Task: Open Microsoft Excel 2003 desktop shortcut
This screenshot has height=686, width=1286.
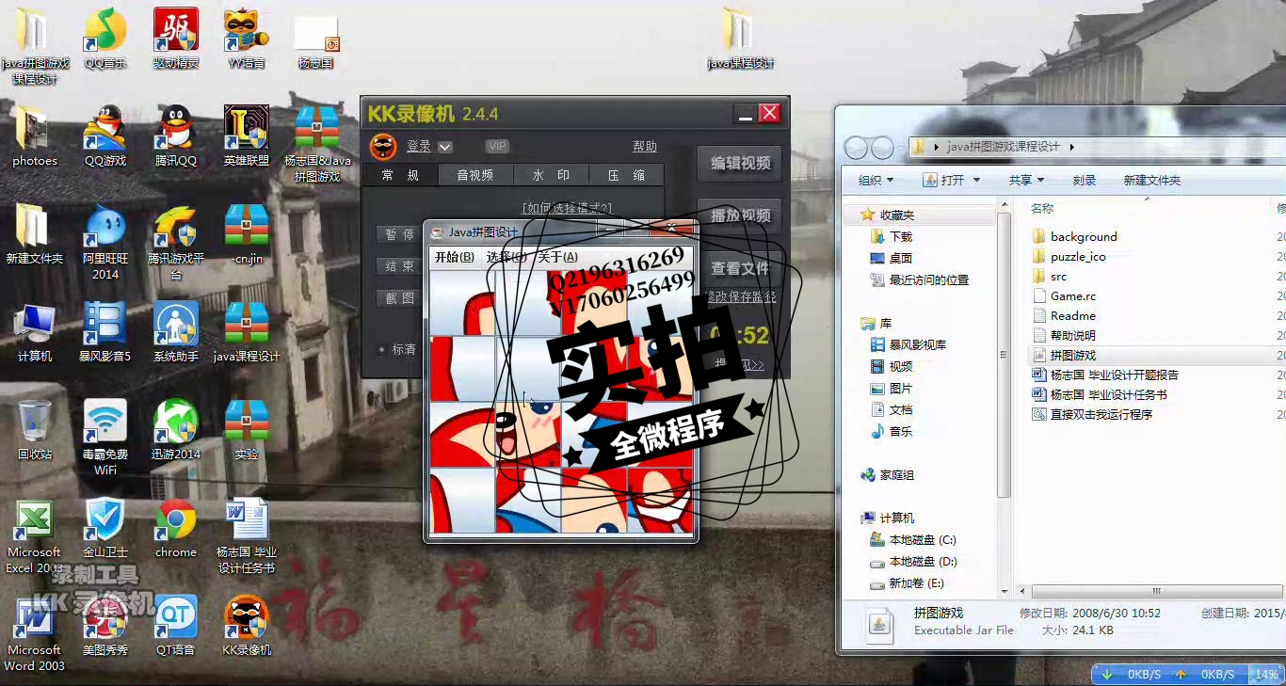Action: [35, 536]
